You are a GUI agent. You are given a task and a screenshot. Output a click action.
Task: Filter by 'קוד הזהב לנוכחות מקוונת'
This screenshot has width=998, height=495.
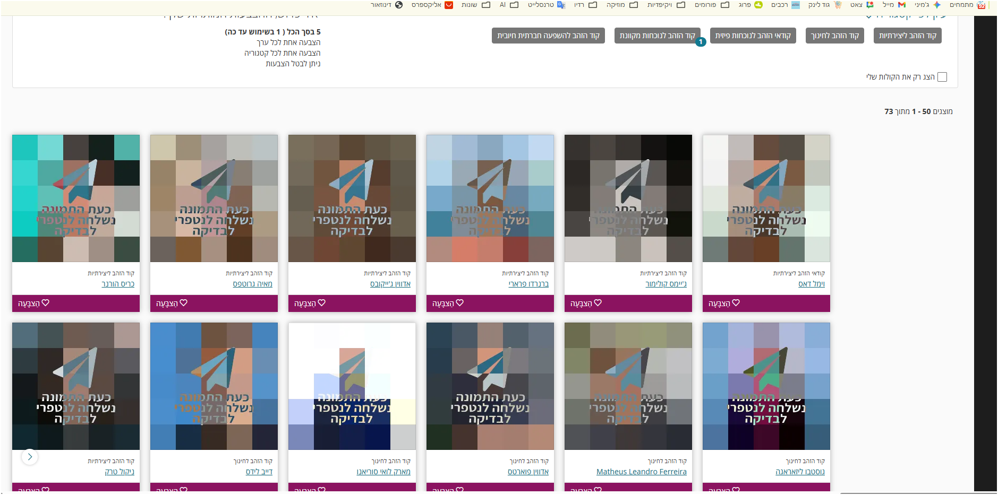coord(657,36)
